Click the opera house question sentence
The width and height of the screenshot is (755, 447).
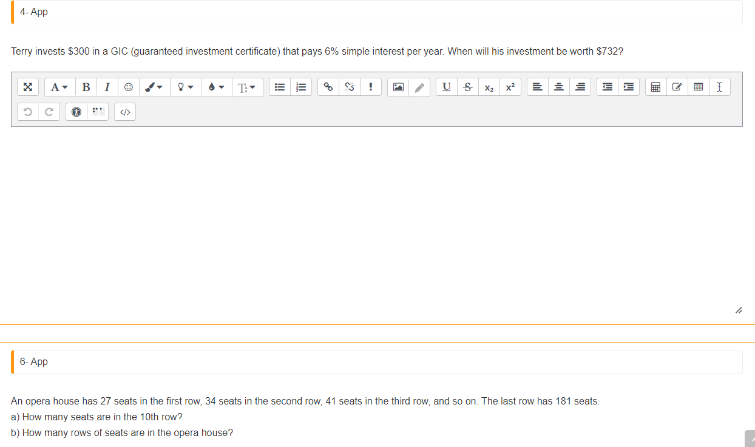(x=305, y=401)
